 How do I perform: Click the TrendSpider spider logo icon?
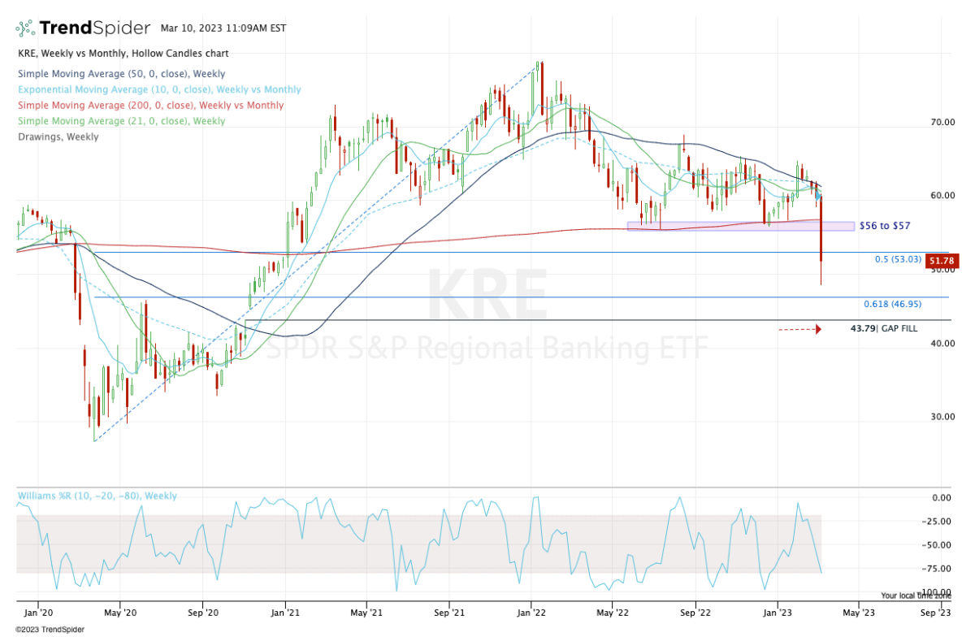[x=26, y=28]
